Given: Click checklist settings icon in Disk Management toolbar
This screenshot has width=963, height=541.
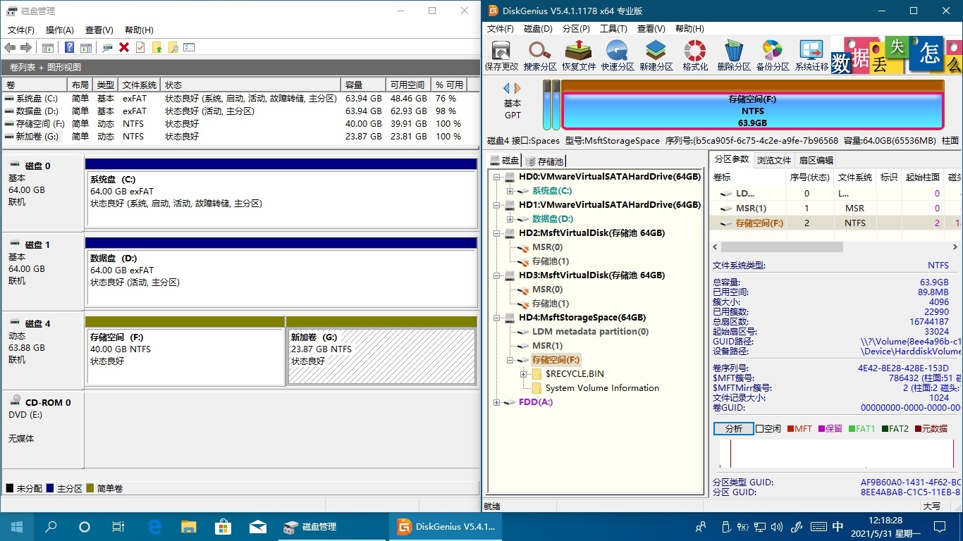Looking at the screenshot, I should click(x=189, y=47).
